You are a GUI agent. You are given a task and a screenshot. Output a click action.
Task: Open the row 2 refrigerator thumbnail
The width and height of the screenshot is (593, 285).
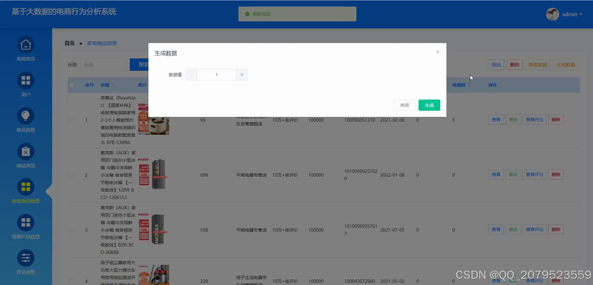(154, 174)
